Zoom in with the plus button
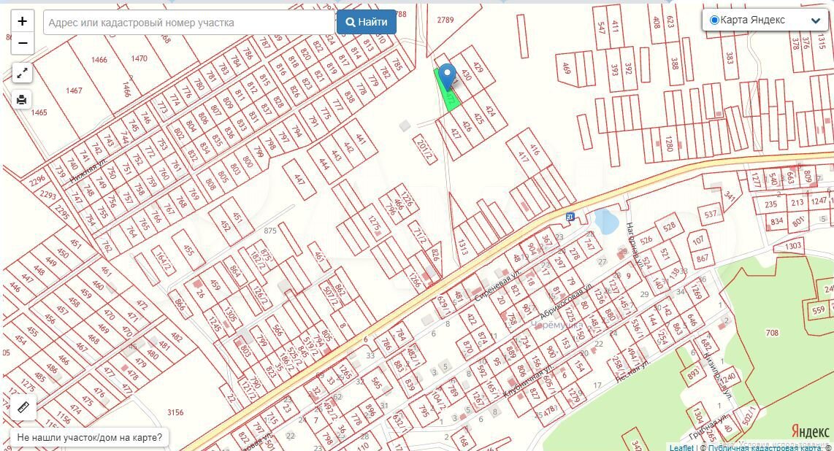 click(x=22, y=21)
